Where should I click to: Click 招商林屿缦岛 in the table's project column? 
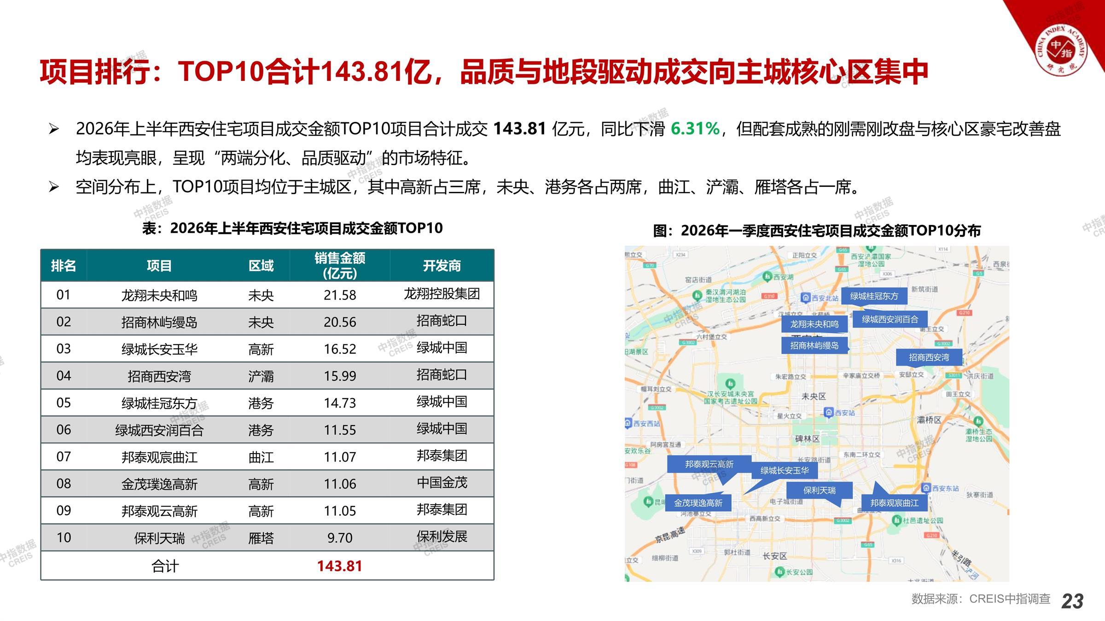159,322
